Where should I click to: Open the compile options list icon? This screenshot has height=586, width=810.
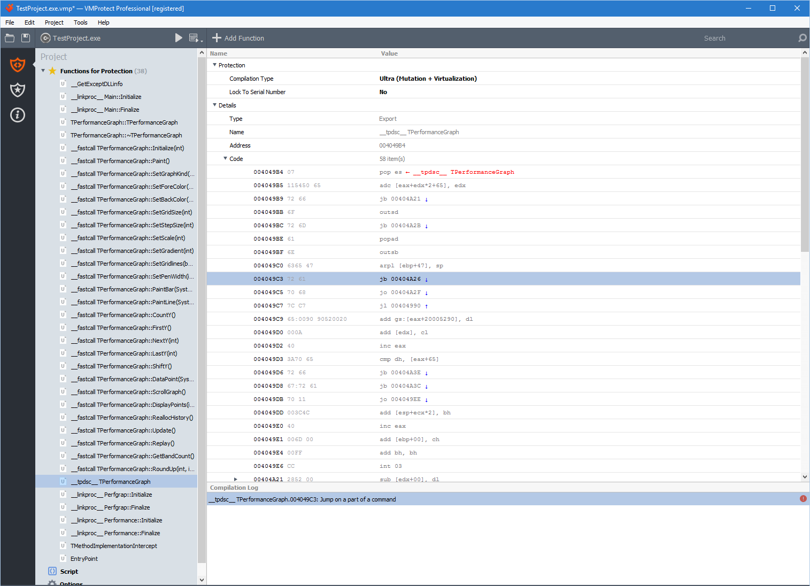tap(195, 38)
